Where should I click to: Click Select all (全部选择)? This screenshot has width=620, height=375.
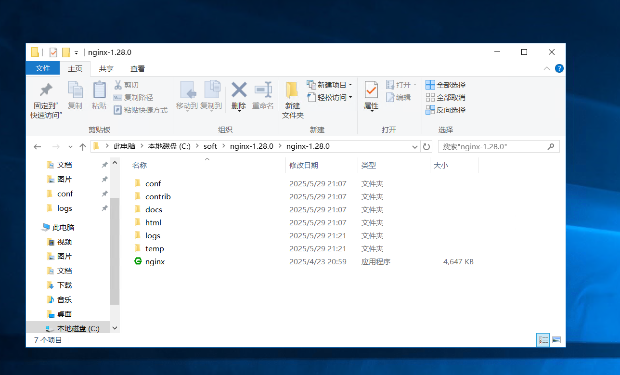(x=446, y=85)
